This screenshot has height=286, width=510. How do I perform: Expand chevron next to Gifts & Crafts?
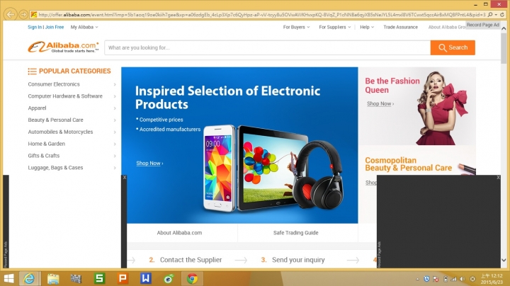[115, 156]
